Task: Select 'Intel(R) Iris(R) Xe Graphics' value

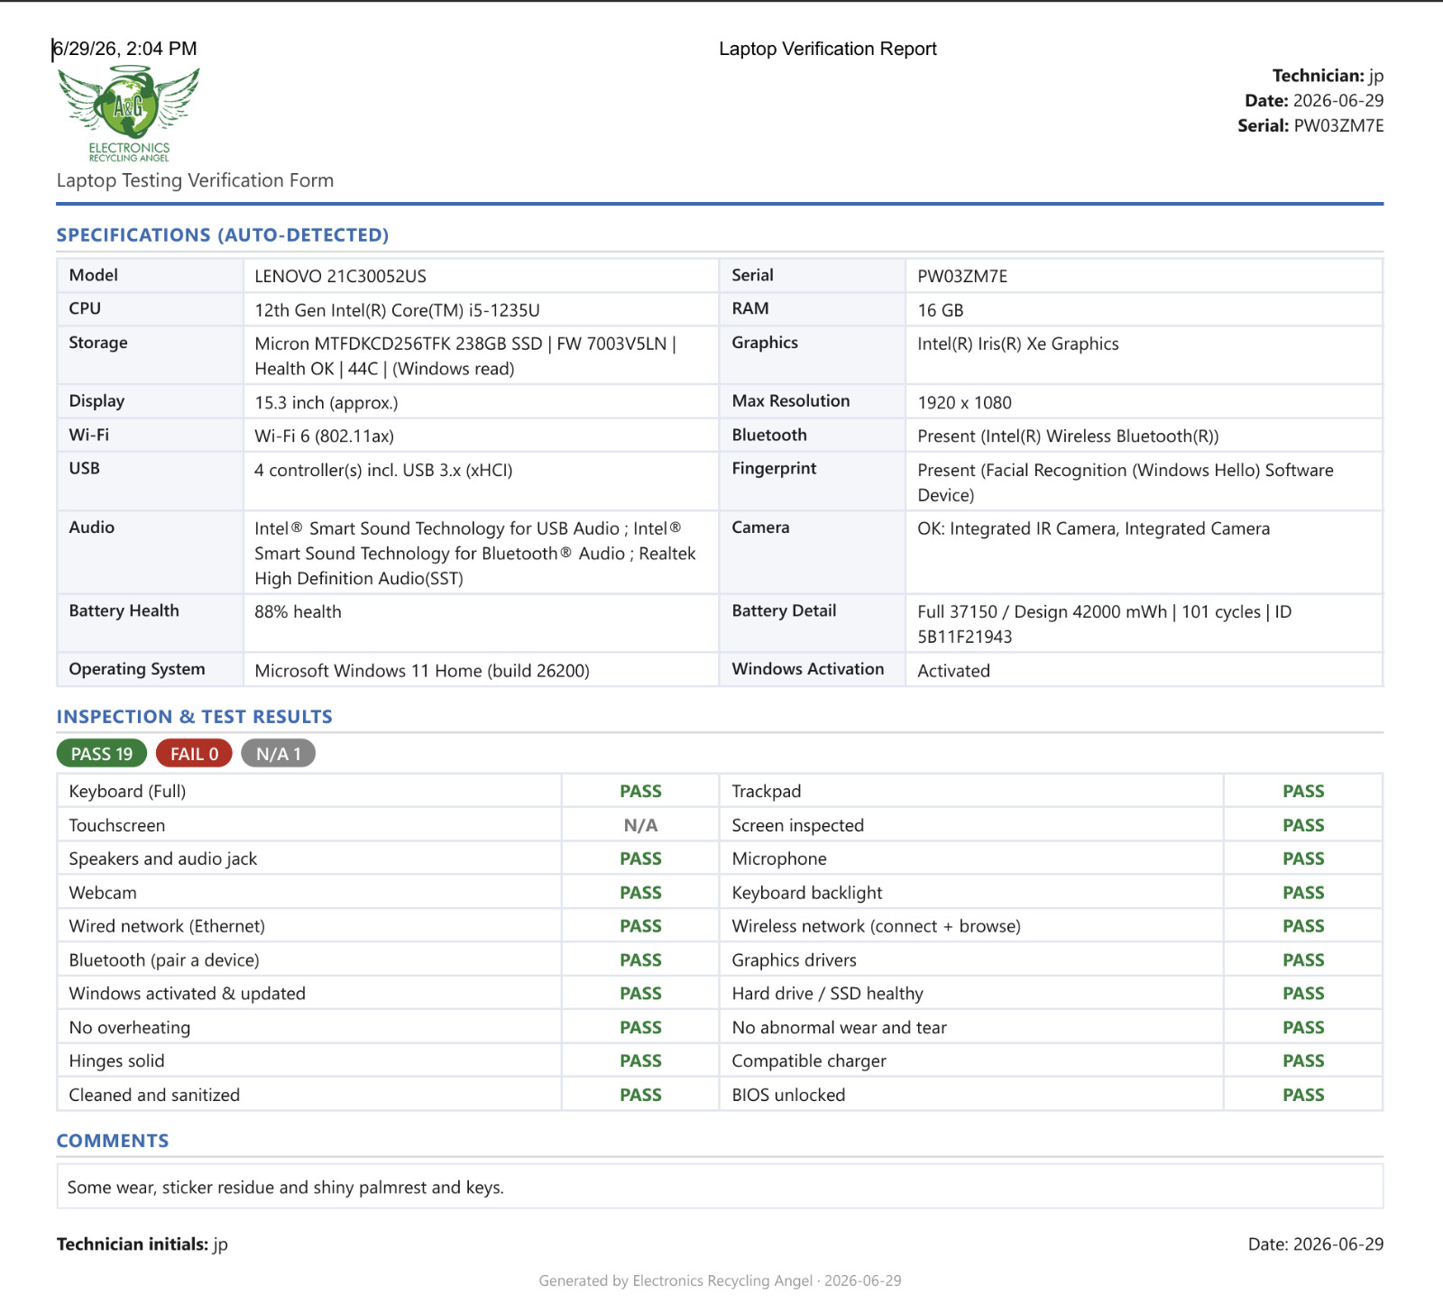Action: 1018,344
